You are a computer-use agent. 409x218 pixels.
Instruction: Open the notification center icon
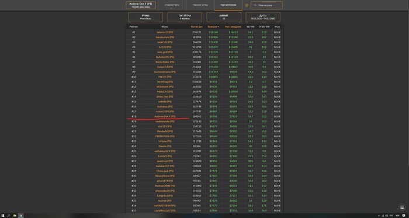pyautogui.click(x=404, y=216)
